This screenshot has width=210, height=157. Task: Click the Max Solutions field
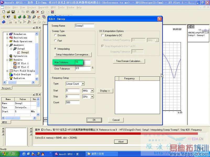[83, 62]
